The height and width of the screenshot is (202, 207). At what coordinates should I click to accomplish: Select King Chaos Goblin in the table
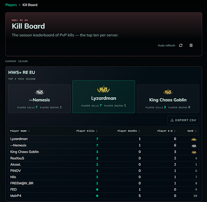pyautogui.click(x=25, y=152)
